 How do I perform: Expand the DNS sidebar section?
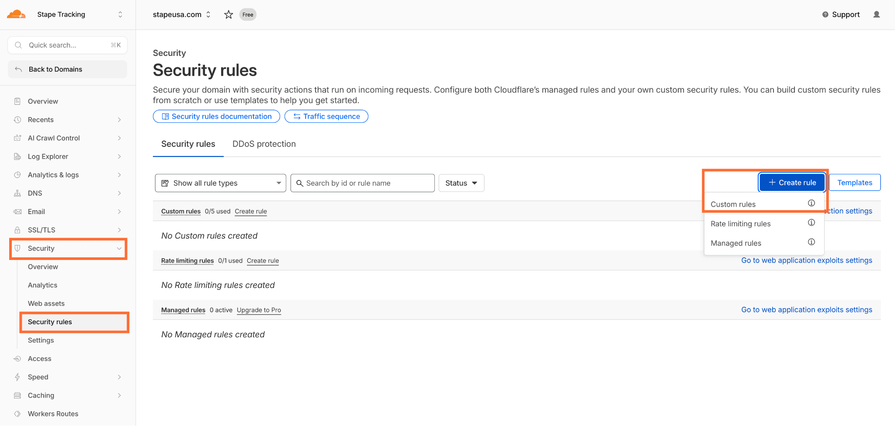(x=119, y=193)
